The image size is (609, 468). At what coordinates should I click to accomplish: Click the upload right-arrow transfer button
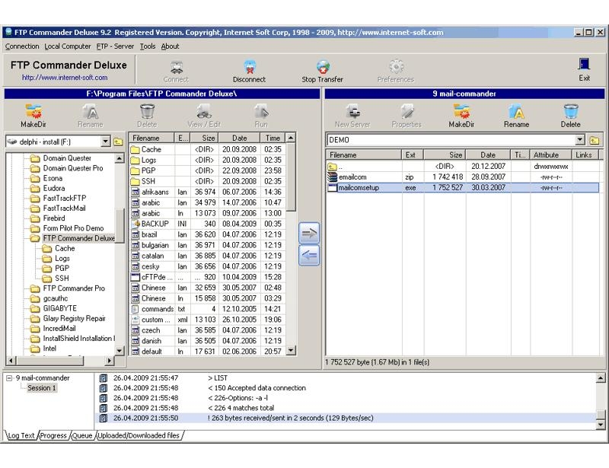point(309,234)
